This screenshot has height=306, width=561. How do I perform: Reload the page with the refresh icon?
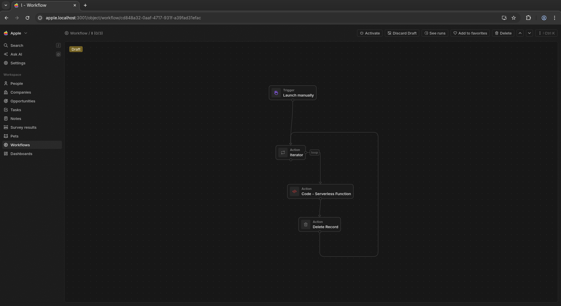point(27,18)
